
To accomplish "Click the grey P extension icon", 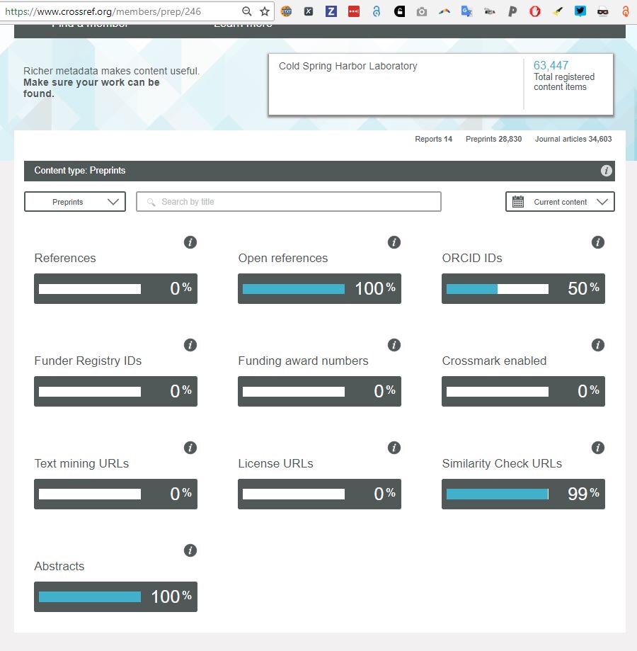I will [x=512, y=11].
